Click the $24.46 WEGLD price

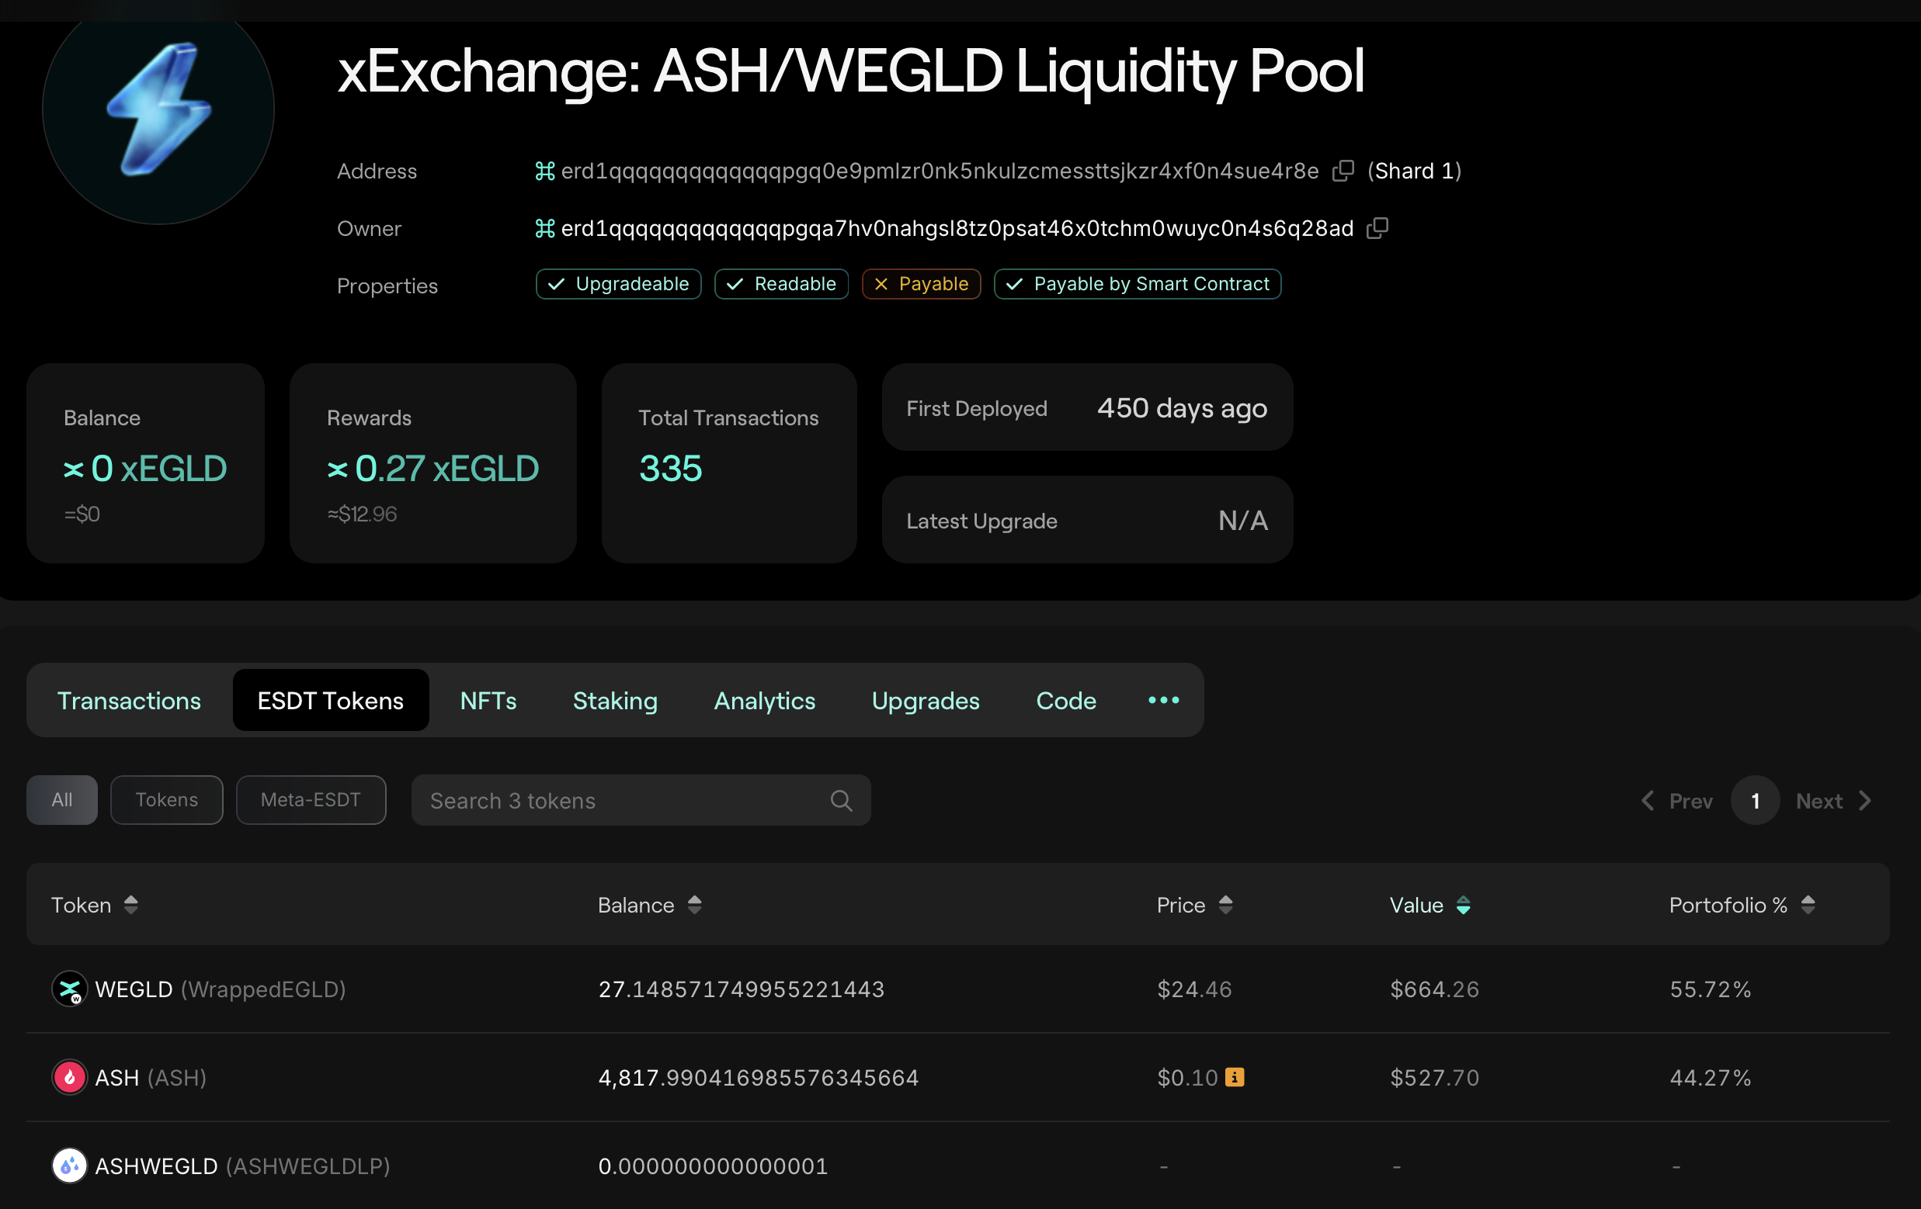pyautogui.click(x=1194, y=989)
